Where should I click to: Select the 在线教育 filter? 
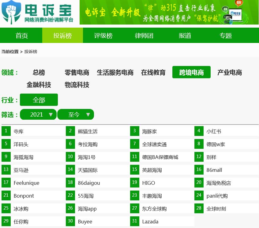(153, 73)
